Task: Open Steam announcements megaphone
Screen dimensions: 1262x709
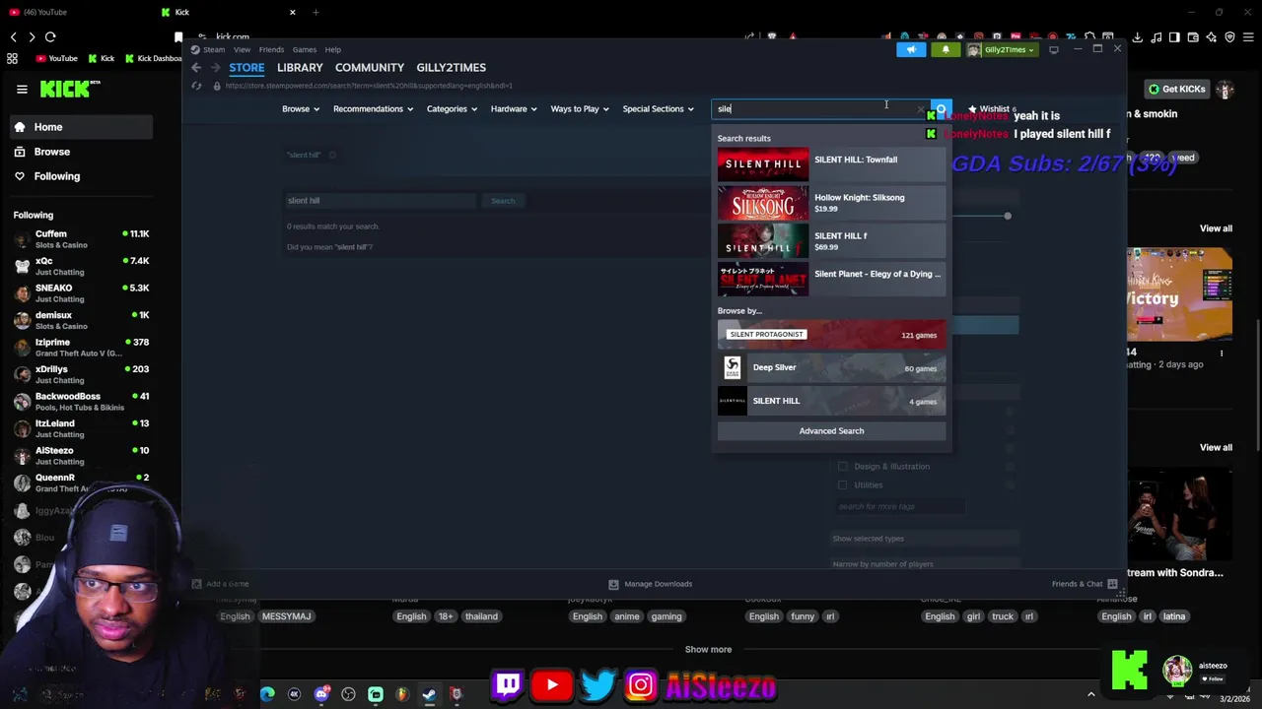Action: pos(911,49)
